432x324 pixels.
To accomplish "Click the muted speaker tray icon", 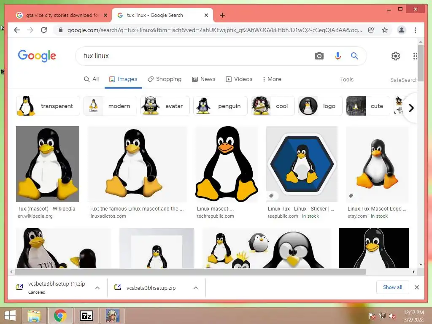I will tap(392, 316).
